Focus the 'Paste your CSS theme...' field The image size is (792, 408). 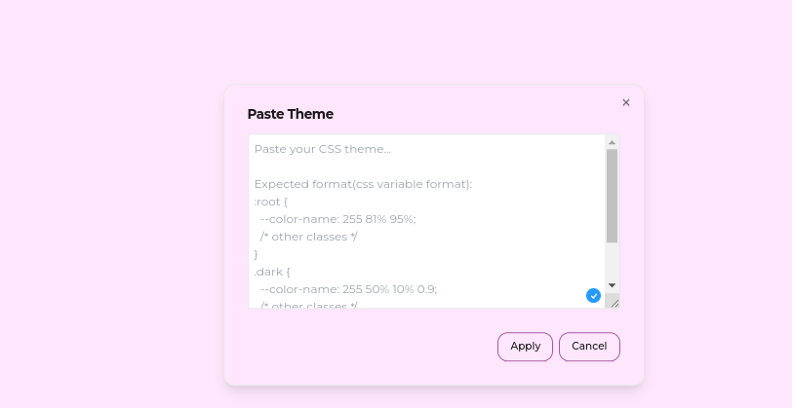(x=427, y=221)
